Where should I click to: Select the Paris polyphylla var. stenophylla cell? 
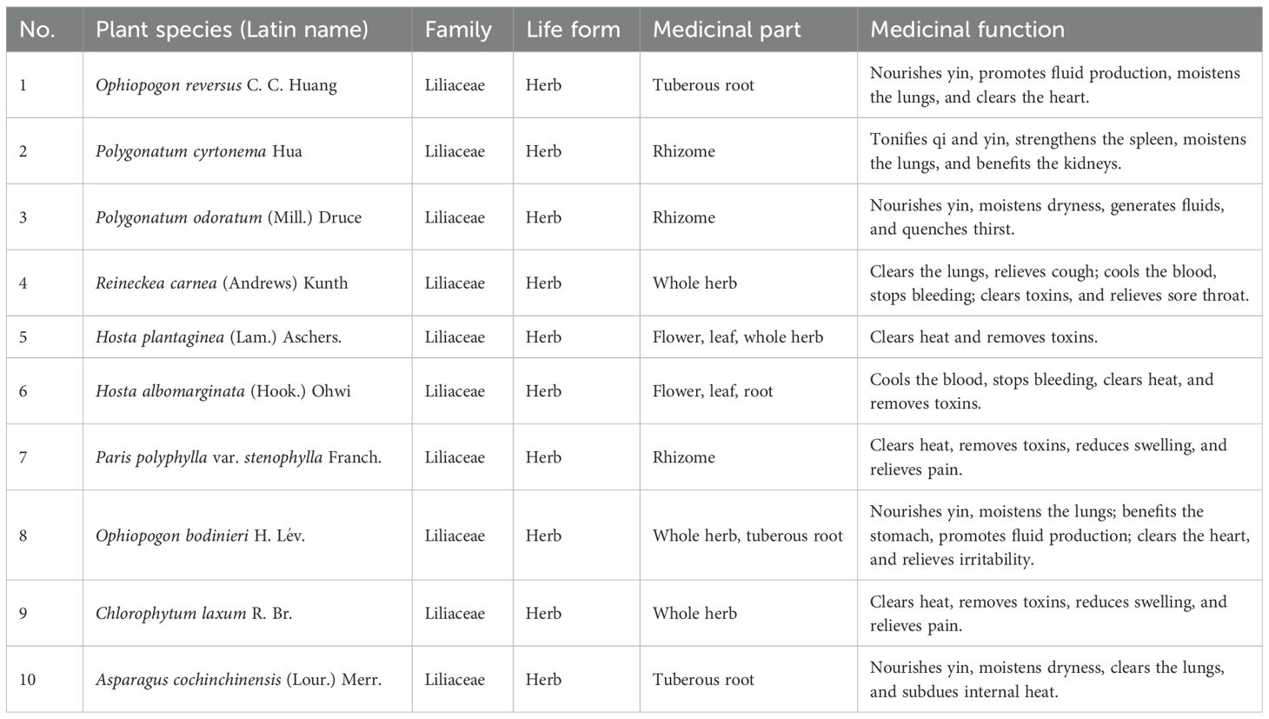[238, 457]
